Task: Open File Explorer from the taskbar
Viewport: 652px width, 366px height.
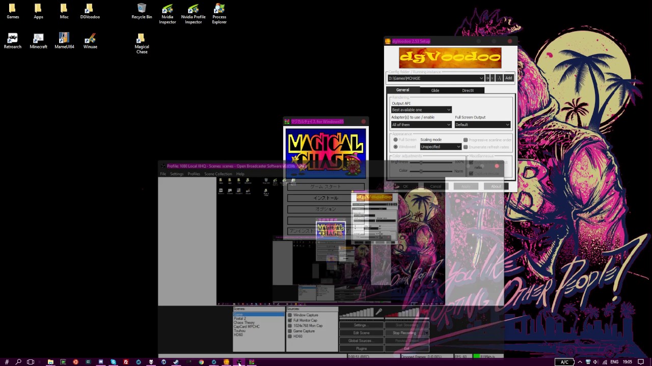Action: (x=50, y=362)
